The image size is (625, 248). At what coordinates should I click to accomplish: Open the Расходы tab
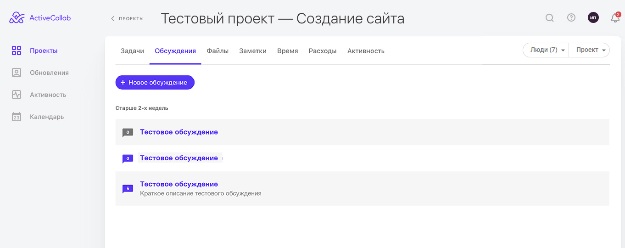pos(323,51)
